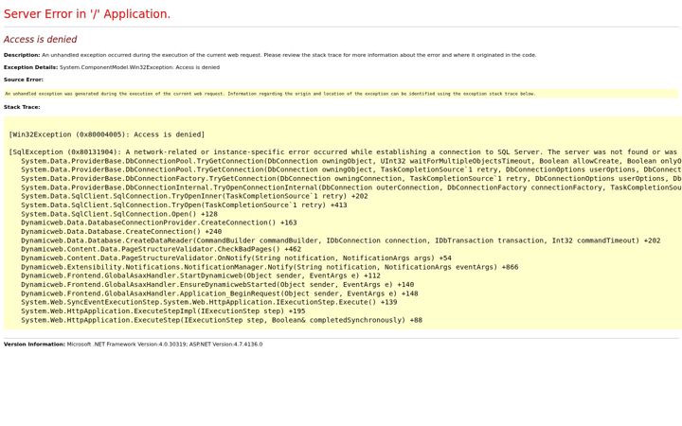Click the Application_BeginRequest +148 line
The width and height of the screenshot is (682, 426).
click(220, 293)
